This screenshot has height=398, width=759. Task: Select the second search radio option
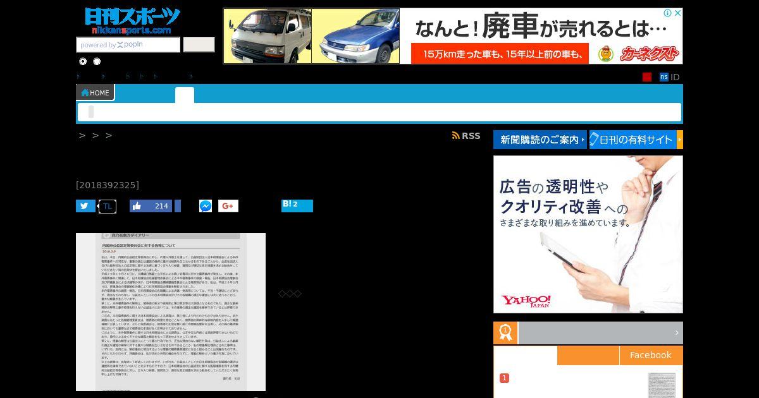tap(97, 61)
